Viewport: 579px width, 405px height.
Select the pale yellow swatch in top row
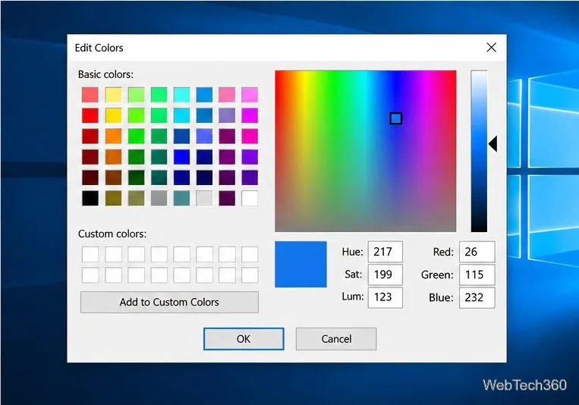pos(113,95)
